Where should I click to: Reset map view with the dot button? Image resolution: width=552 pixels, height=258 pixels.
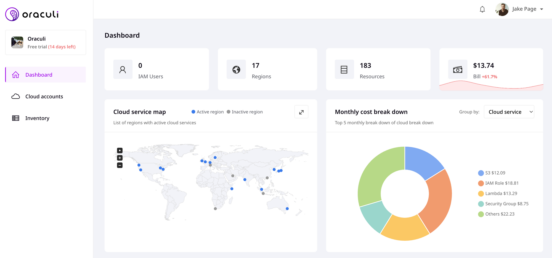pos(120,150)
